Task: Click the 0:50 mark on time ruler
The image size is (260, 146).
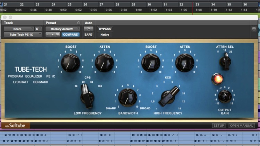Action: click(x=63, y=10)
